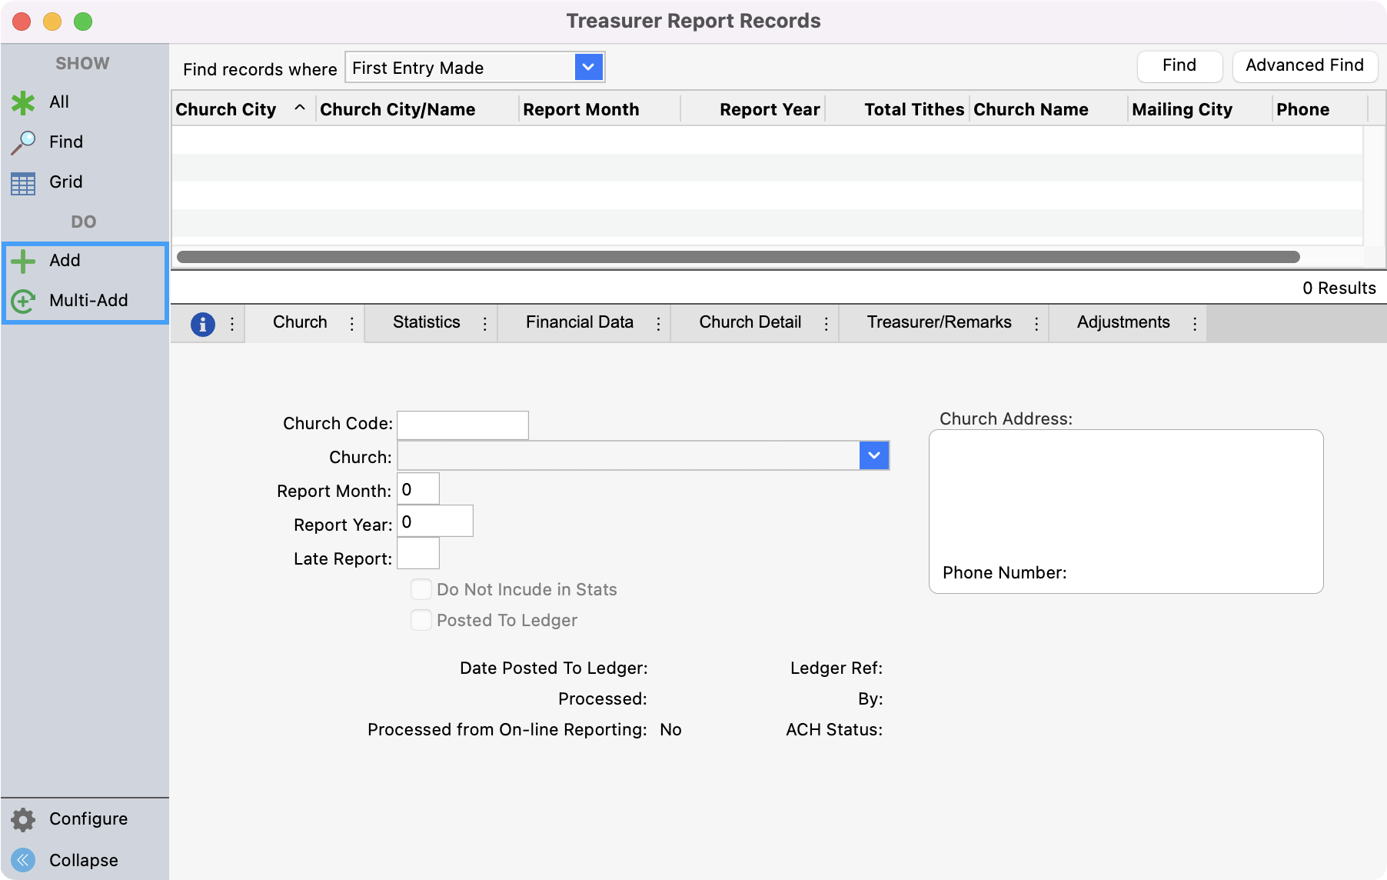Switch to Grid view icon
1387x880 pixels.
[23, 182]
